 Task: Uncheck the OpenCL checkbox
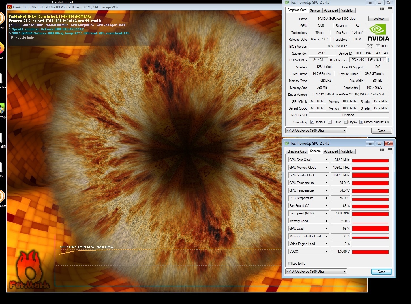312,122
